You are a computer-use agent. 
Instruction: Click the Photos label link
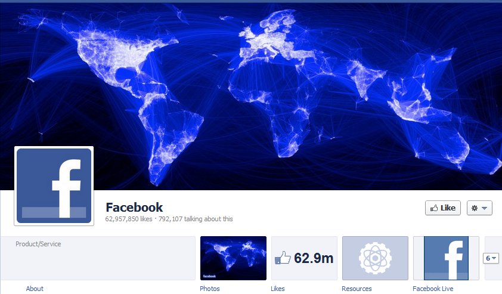[210, 289]
